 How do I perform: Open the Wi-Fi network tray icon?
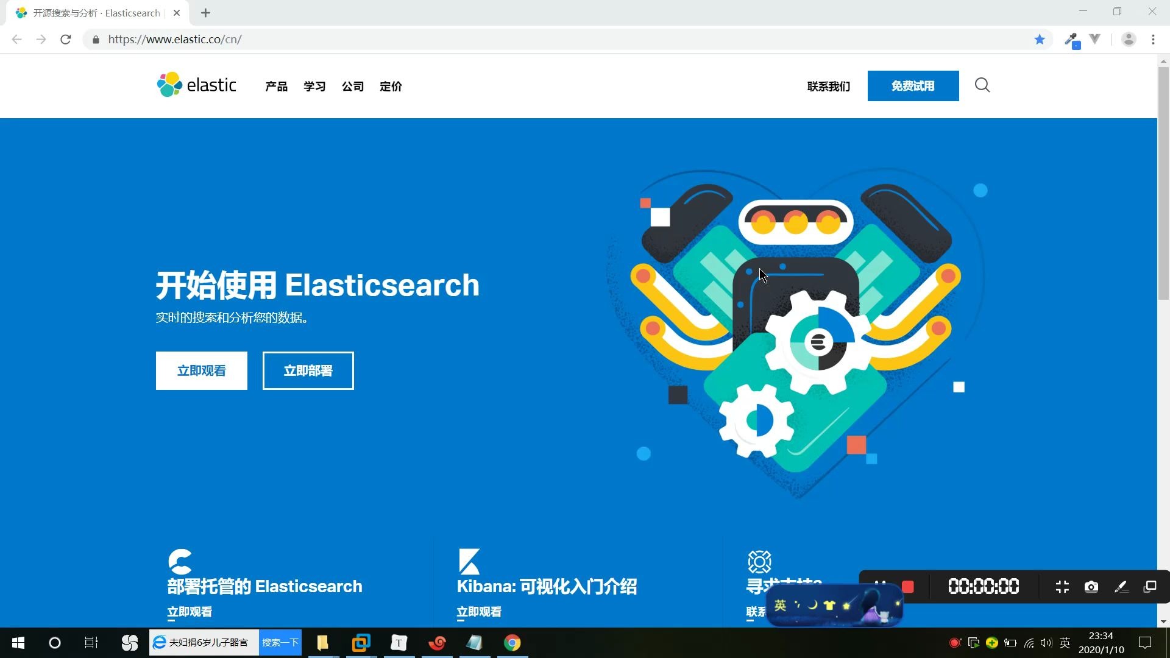pyautogui.click(x=1029, y=643)
